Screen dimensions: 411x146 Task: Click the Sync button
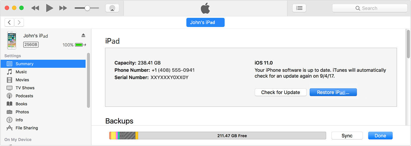point(347,136)
